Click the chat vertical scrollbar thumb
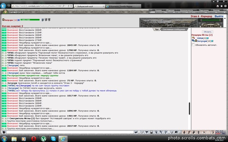This screenshot has height=142, width=228. pos(189,109)
